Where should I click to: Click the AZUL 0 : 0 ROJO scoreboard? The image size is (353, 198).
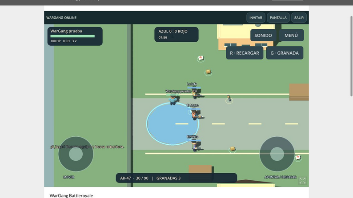173,31
